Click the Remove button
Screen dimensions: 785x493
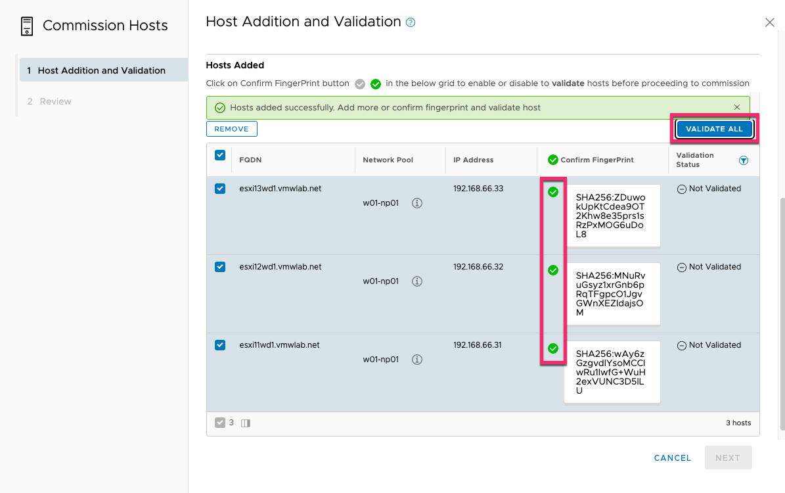click(x=231, y=129)
